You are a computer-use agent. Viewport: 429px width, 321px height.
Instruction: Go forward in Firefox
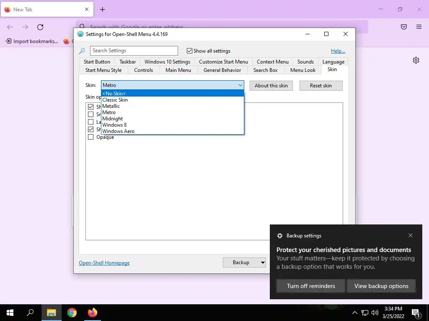click(x=25, y=27)
